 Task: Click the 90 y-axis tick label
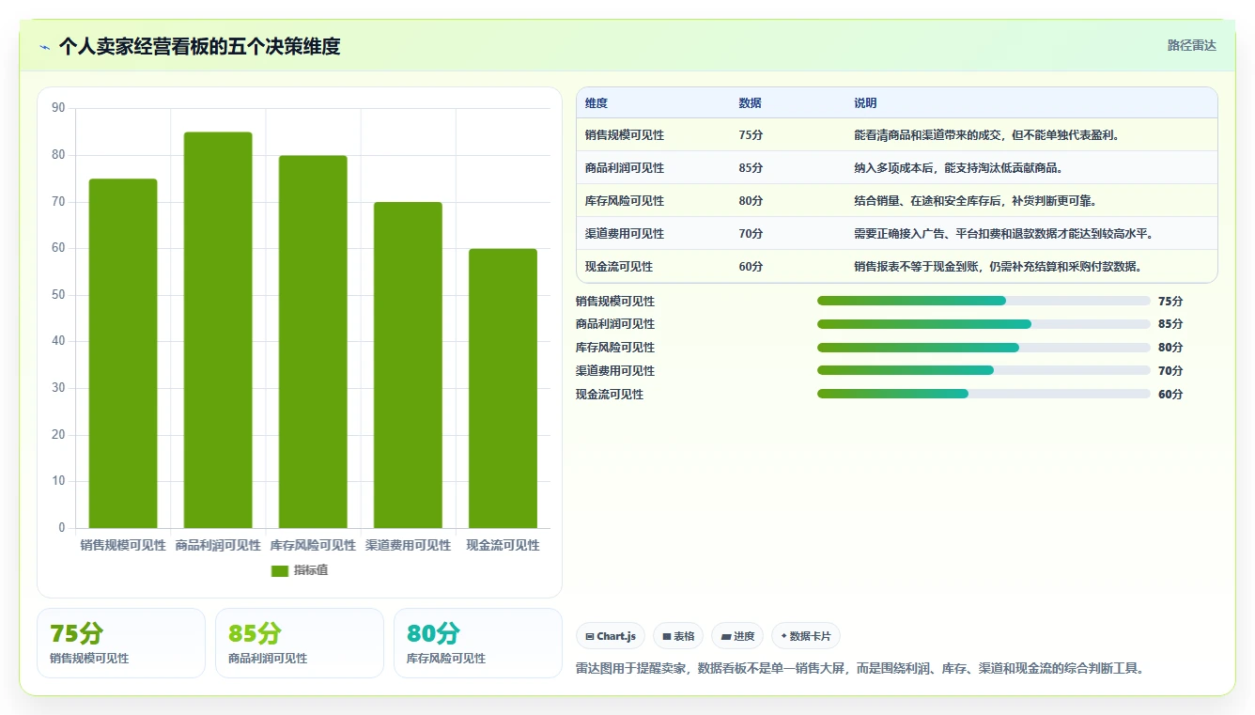pyautogui.click(x=58, y=108)
